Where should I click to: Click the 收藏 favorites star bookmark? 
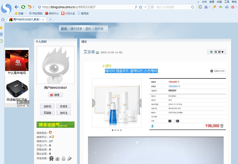(x=19, y=13)
